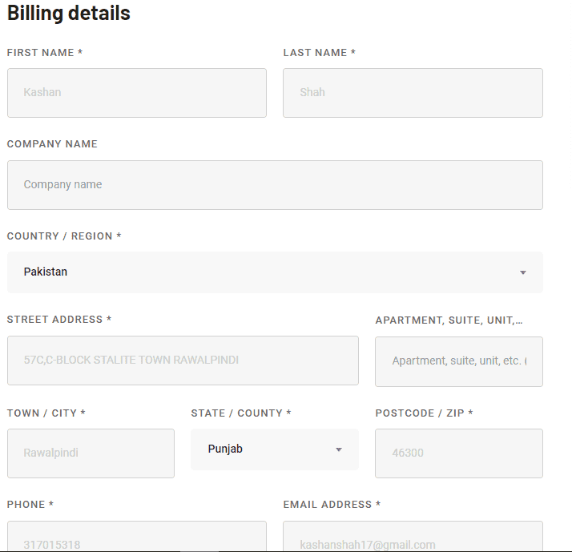Click the Postcode / ZIP field showing 46300

coord(459,453)
